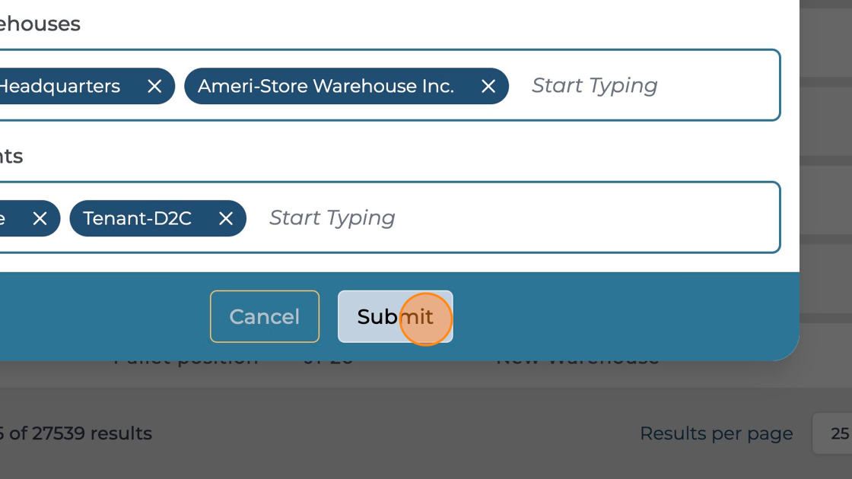
Task: Focus the Warehouses Start Typing field
Action: 595,86
